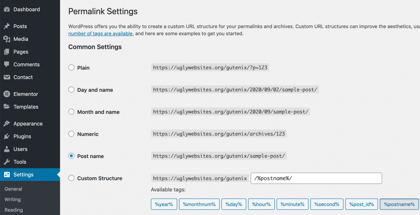
Task: Select the Custom Structure radio button
Action: (71, 178)
